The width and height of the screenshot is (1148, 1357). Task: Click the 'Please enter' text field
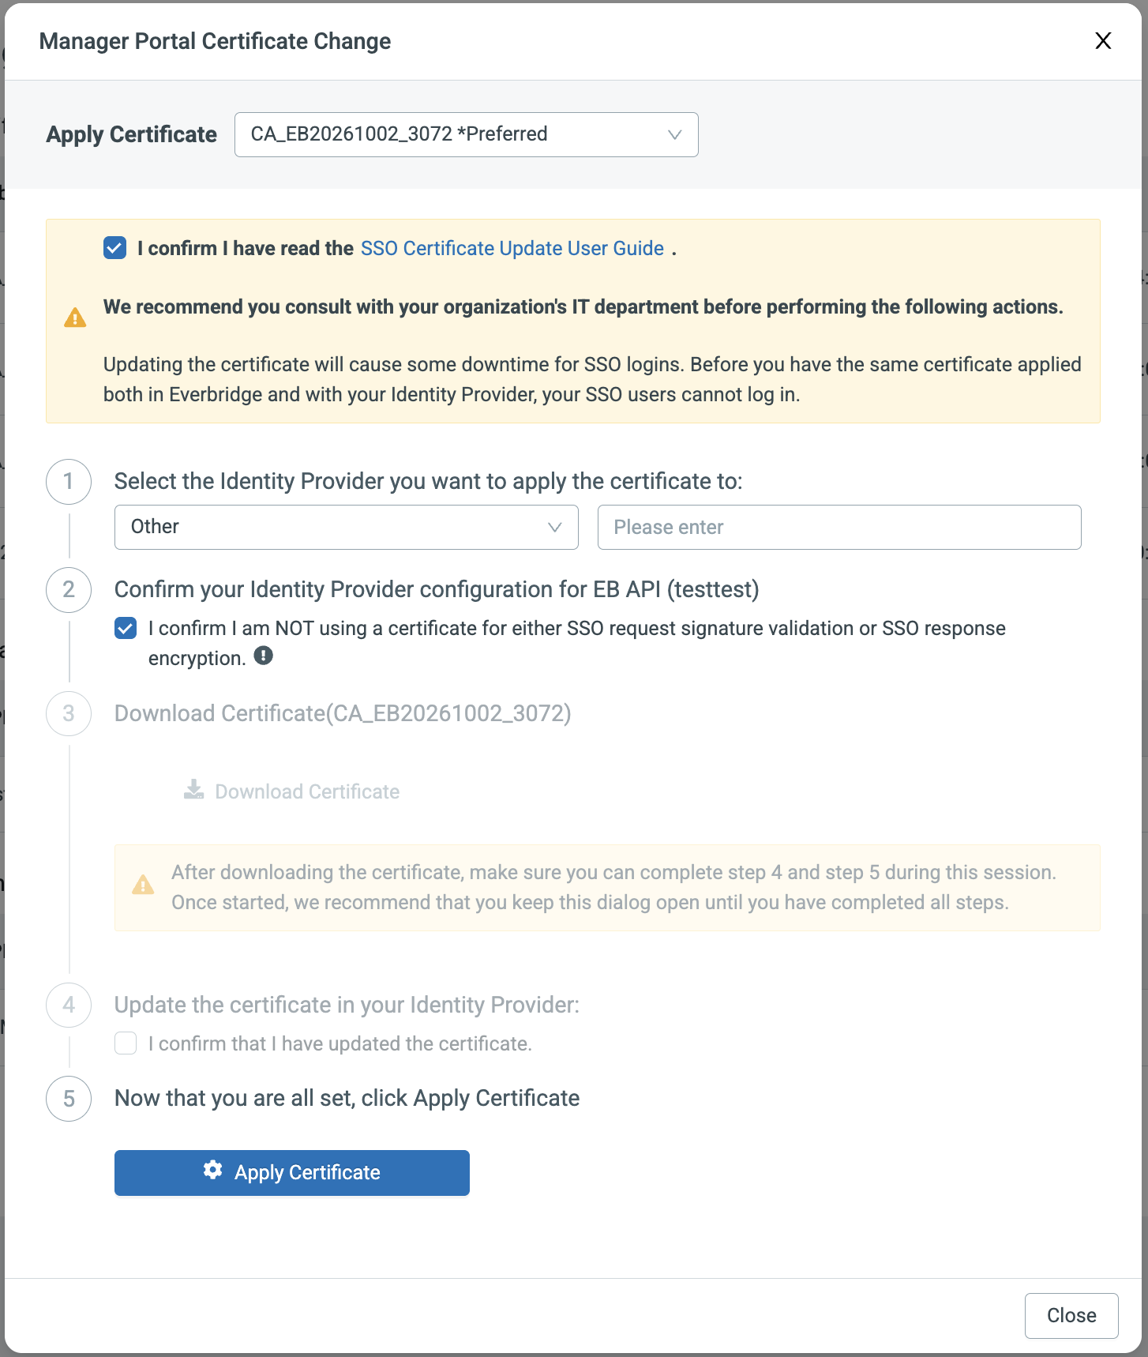[x=838, y=527]
